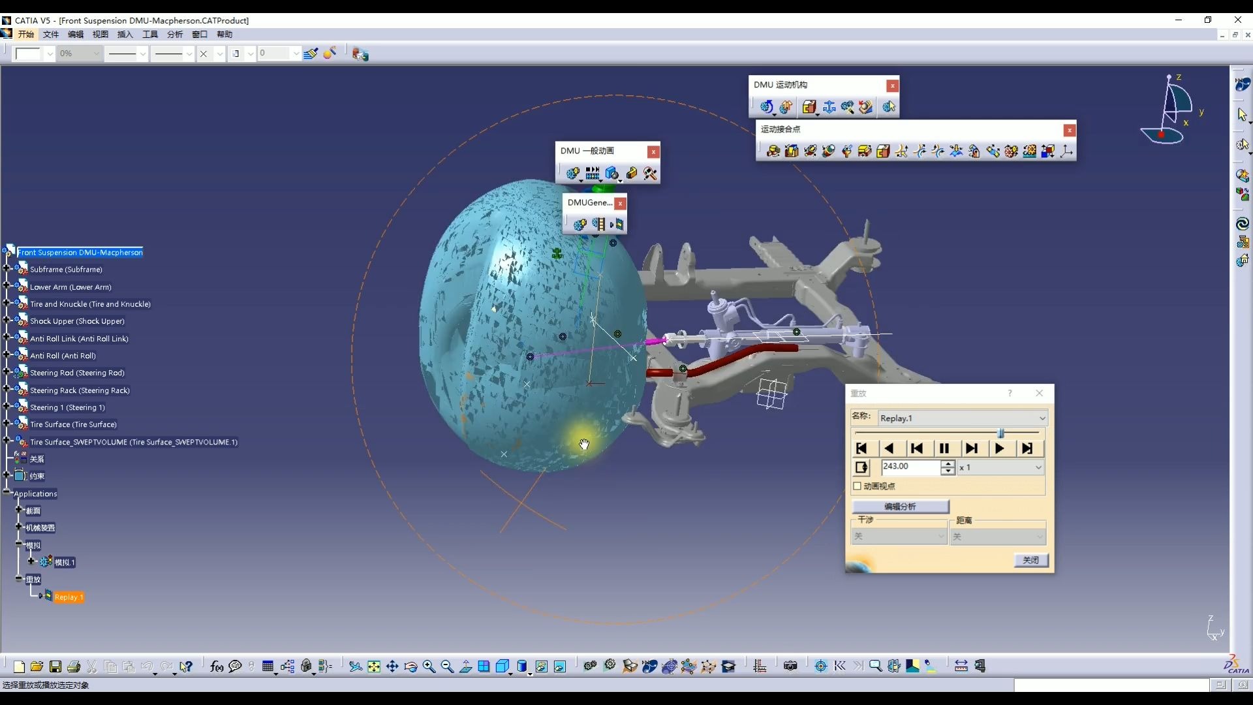The width and height of the screenshot is (1253, 705).
Task: Select Tire Surface (Tire Surface) tree item
Action: 73,425
